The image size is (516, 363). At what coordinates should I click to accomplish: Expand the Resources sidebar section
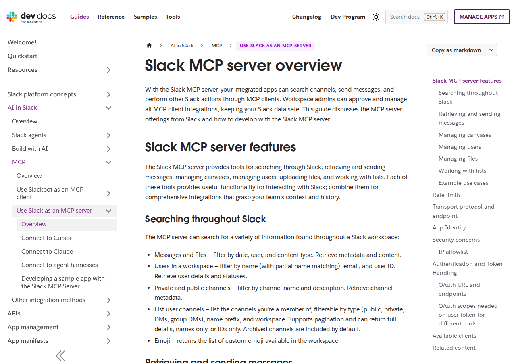click(108, 70)
